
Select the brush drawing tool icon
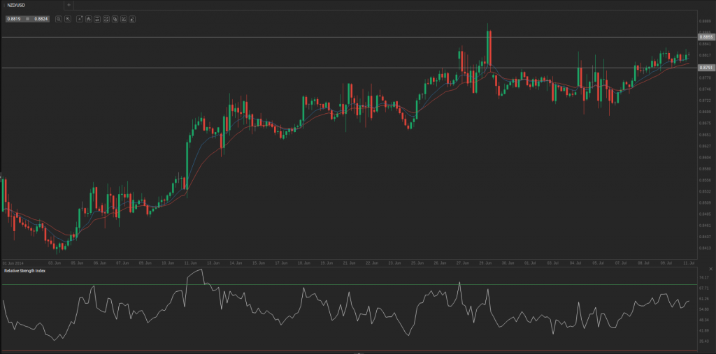(x=131, y=19)
